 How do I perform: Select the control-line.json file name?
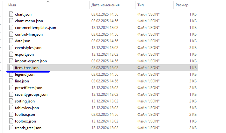(x=29, y=34)
